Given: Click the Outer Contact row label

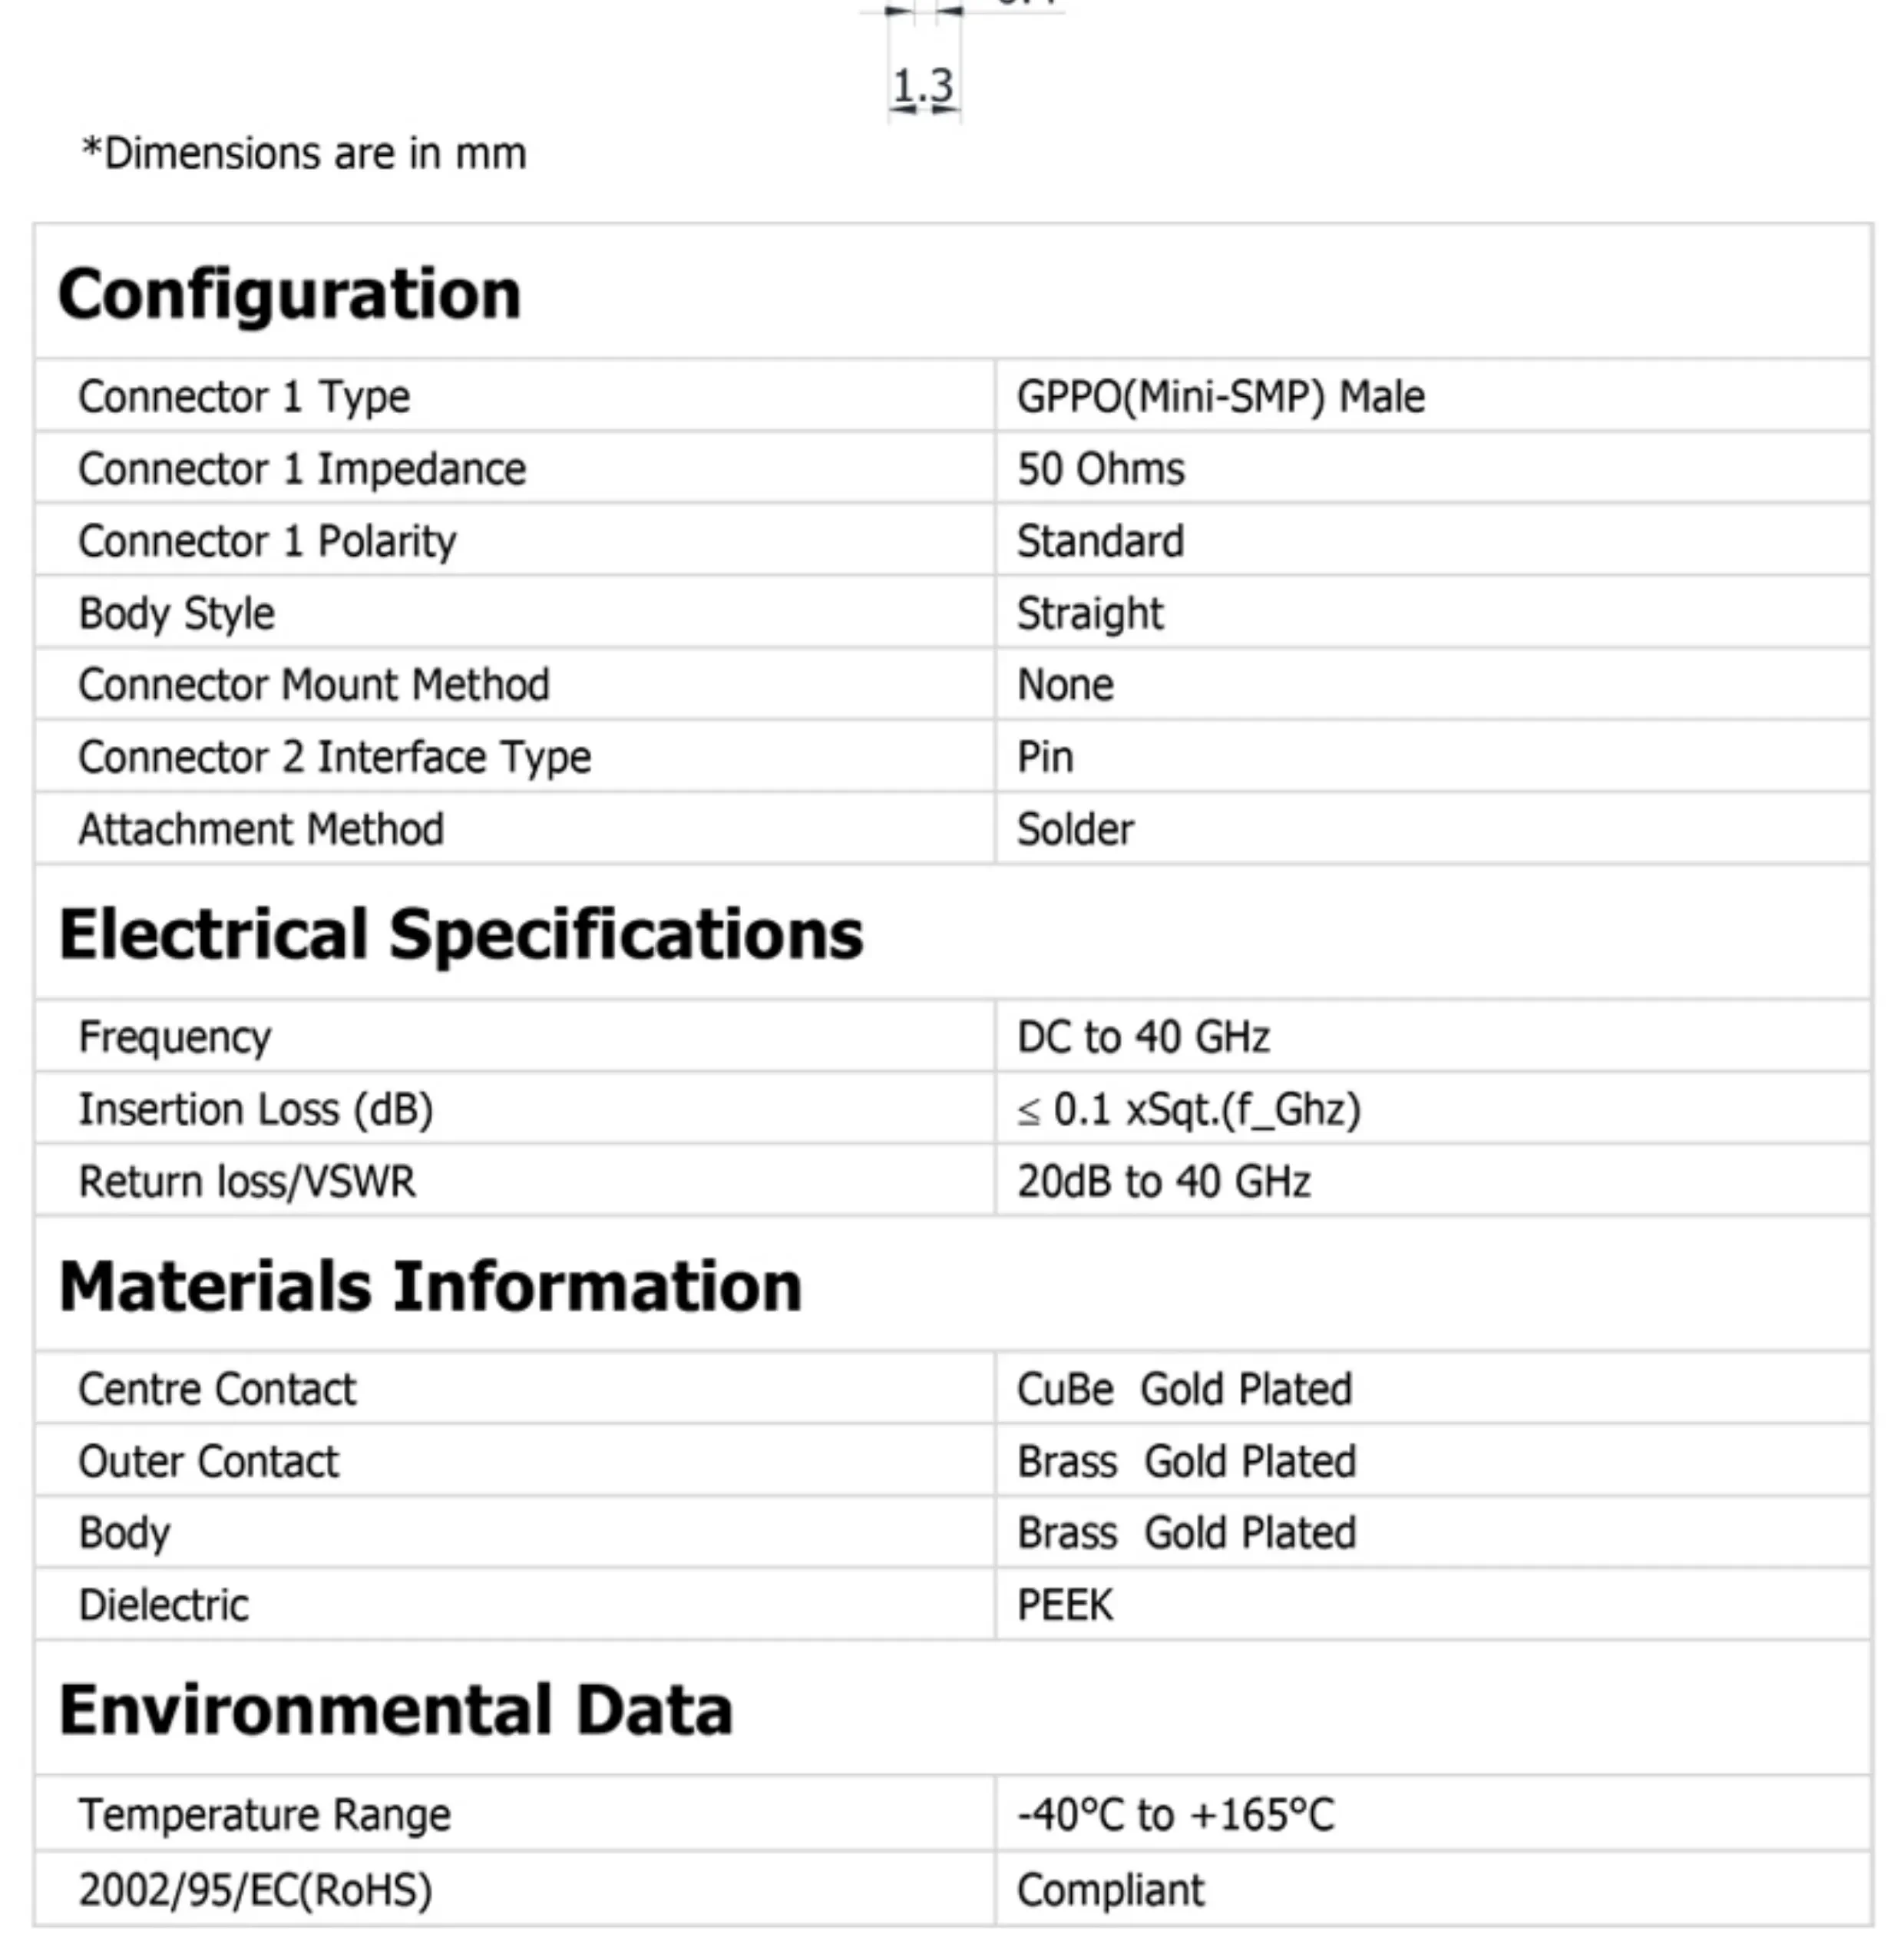Looking at the screenshot, I should pyautogui.click(x=209, y=1461).
